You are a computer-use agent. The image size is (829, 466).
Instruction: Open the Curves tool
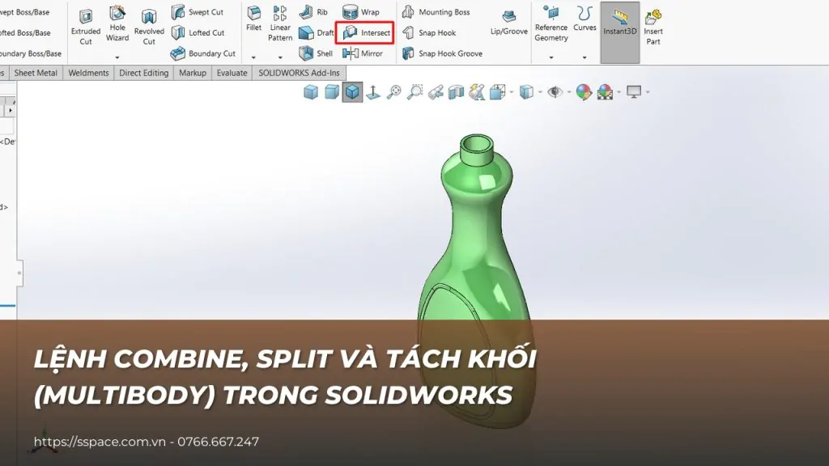tap(585, 19)
